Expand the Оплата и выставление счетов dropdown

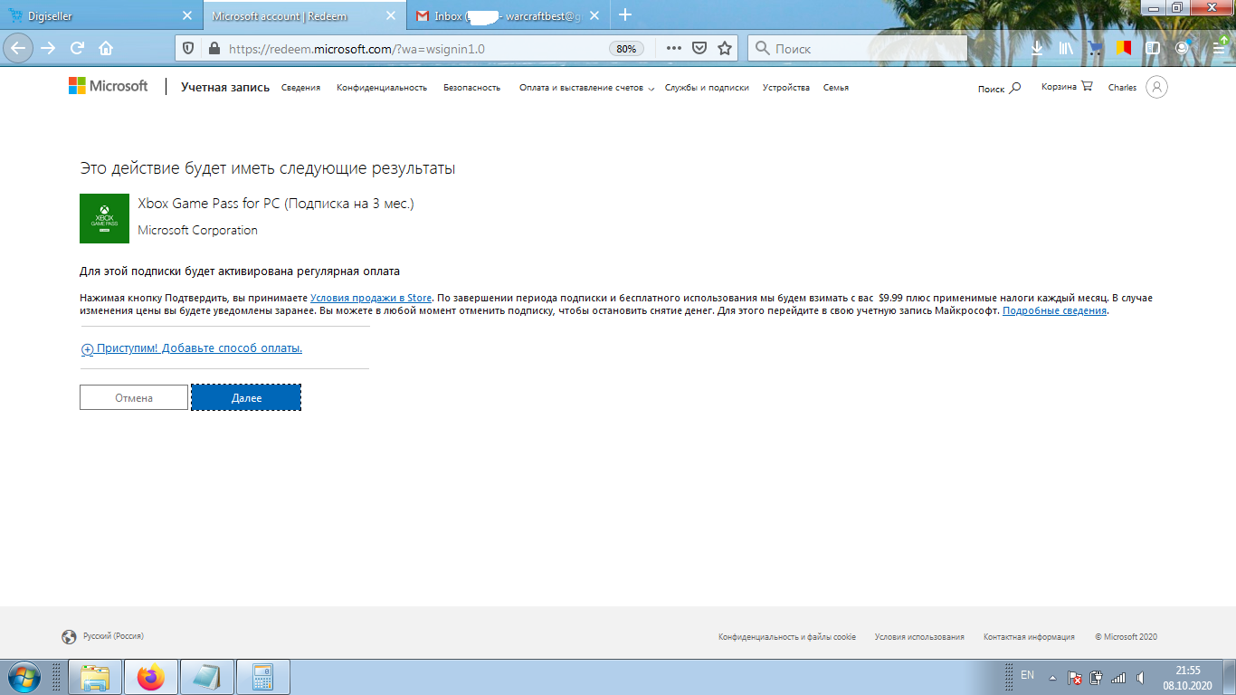(x=585, y=88)
